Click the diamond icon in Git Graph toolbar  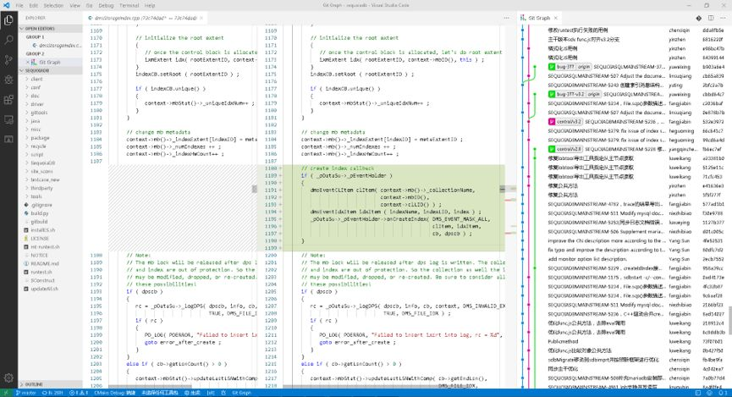pyautogui.click(x=698, y=18)
